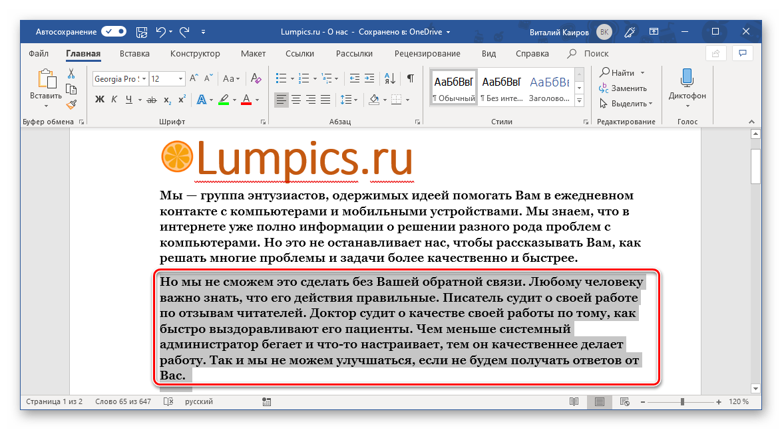This screenshot has width=782, height=430.
Task: Show paragraph marks with the pilcrow icon
Action: pos(411,78)
